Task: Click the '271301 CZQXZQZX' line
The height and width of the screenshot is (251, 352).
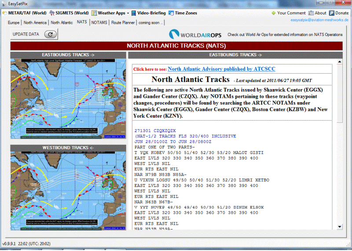Action: point(155,131)
